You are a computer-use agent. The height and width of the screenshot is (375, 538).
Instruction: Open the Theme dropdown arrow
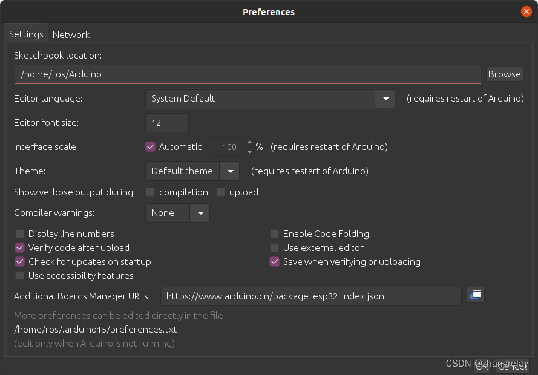click(x=230, y=171)
